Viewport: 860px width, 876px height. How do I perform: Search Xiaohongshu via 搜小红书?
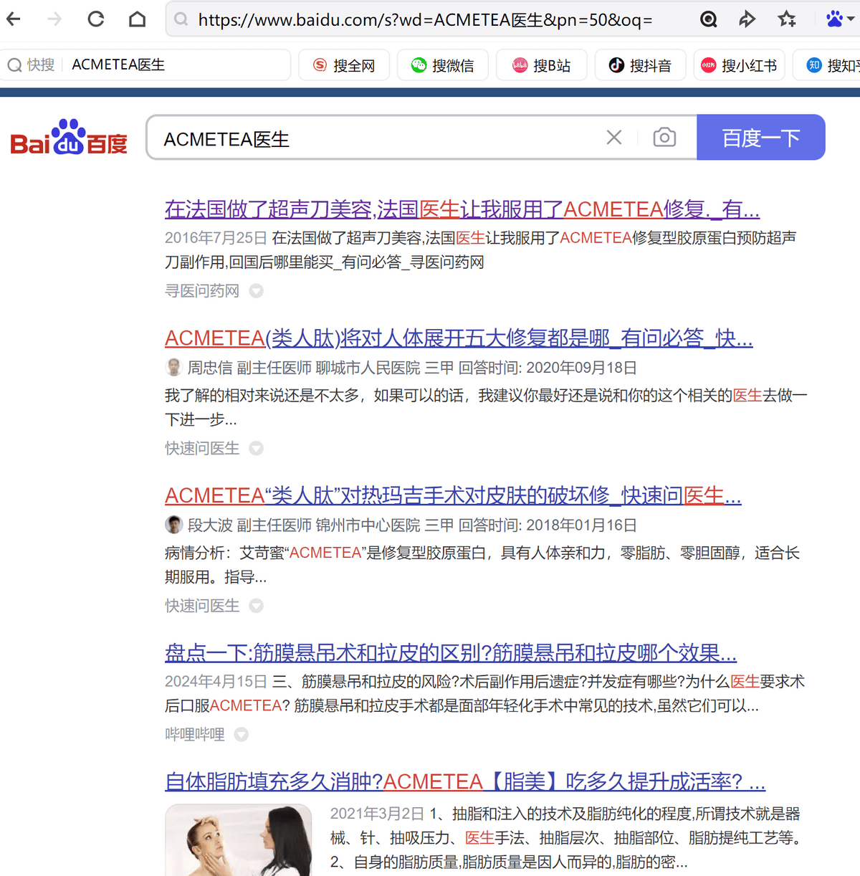tap(740, 65)
